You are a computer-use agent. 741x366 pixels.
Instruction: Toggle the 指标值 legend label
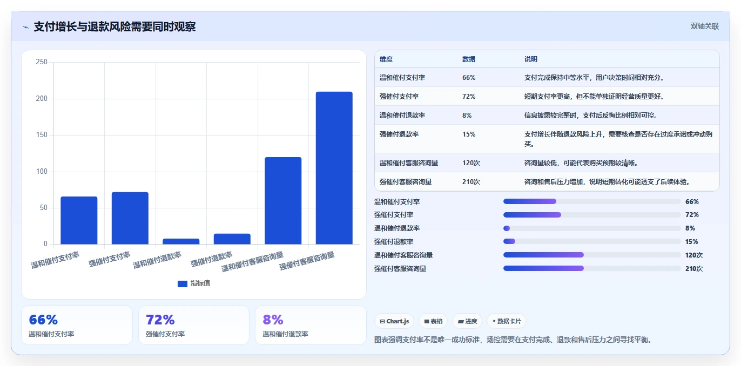200,284
